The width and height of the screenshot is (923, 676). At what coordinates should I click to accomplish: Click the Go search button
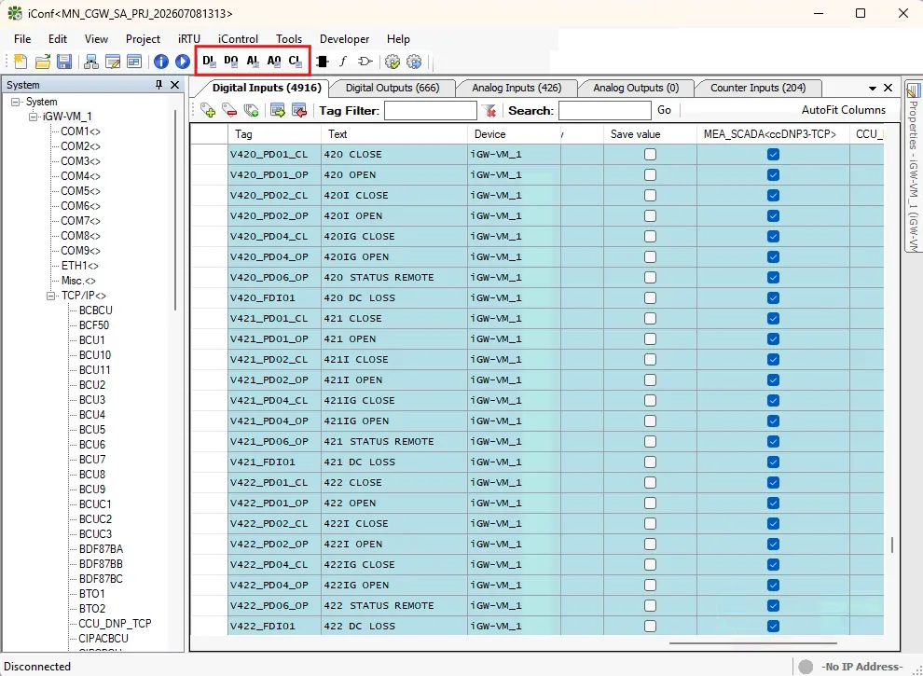[x=664, y=110]
